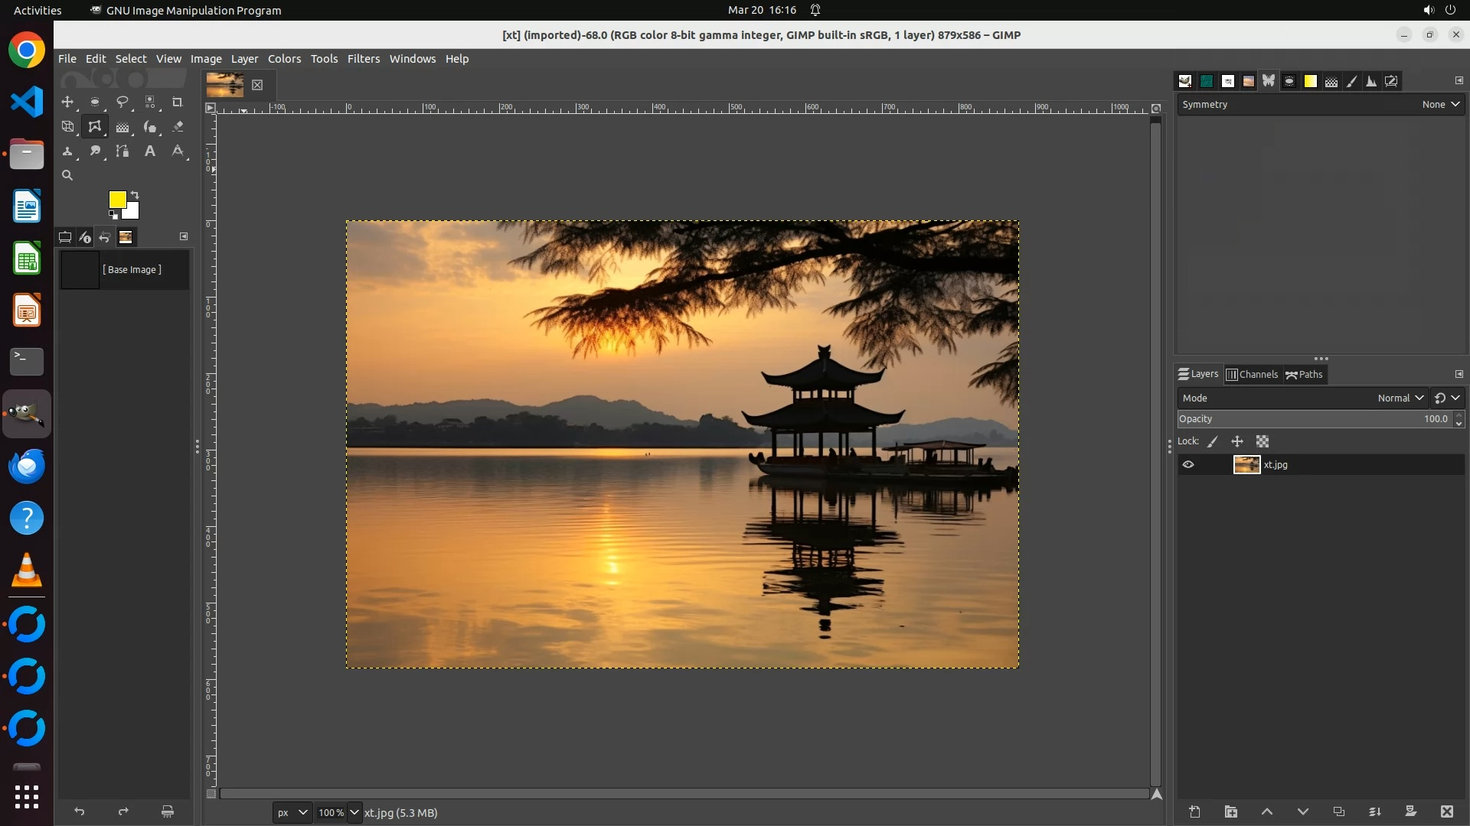This screenshot has height=826, width=1470.
Task: Delete the layer with bottom-right icon
Action: pyautogui.click(x=1446, y=811)
